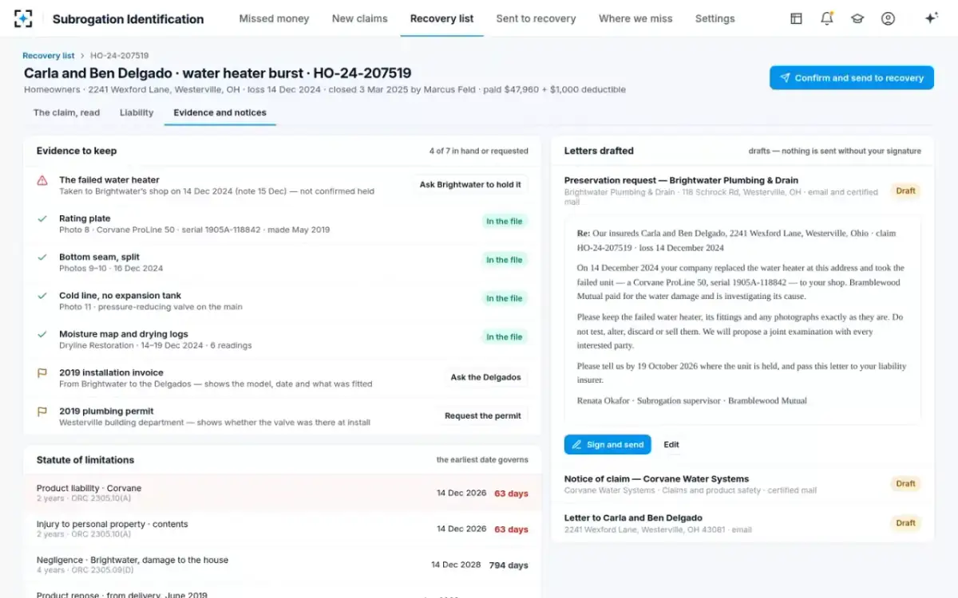Select the Injury to personal property · contents row
This screenshot has height=598, width=958.
coord(283,529)
